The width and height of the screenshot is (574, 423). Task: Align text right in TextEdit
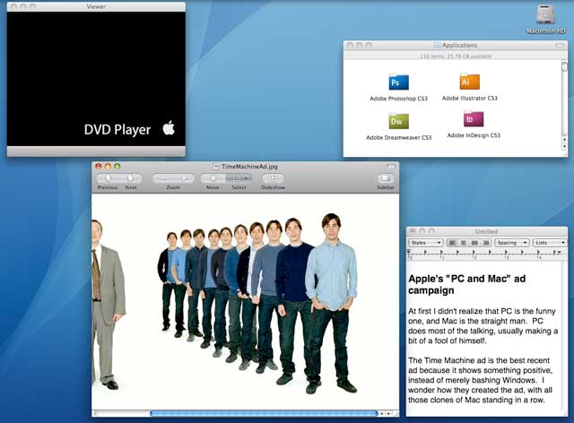(486, 243)
